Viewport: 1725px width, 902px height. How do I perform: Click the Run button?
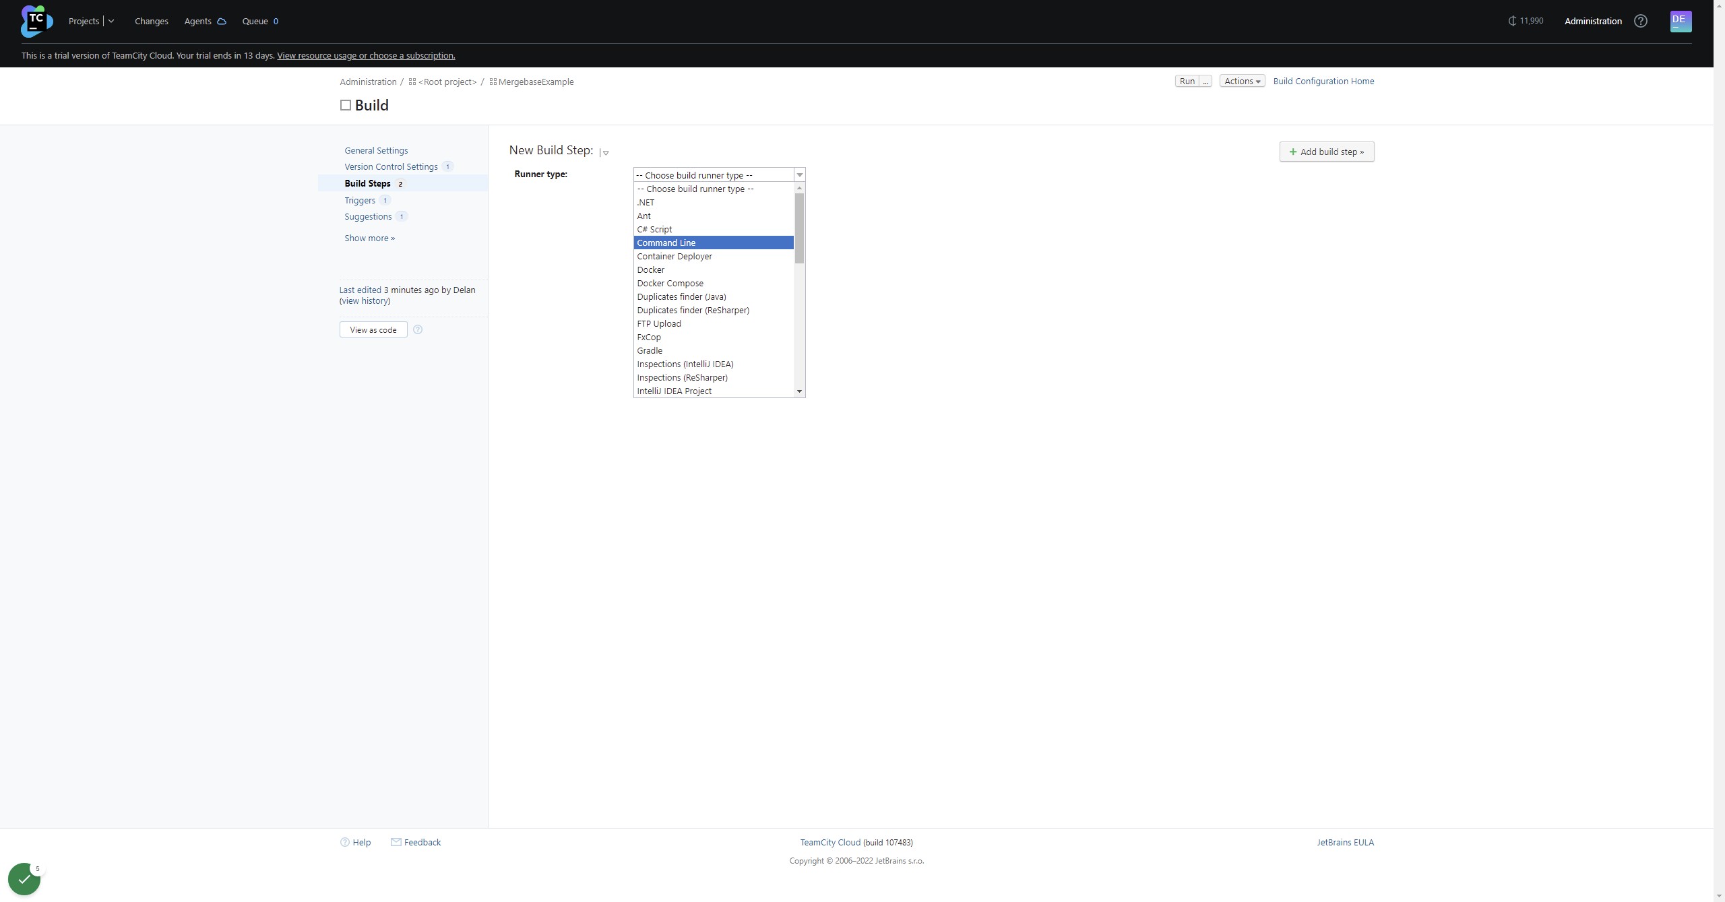tap(1187, 81)
